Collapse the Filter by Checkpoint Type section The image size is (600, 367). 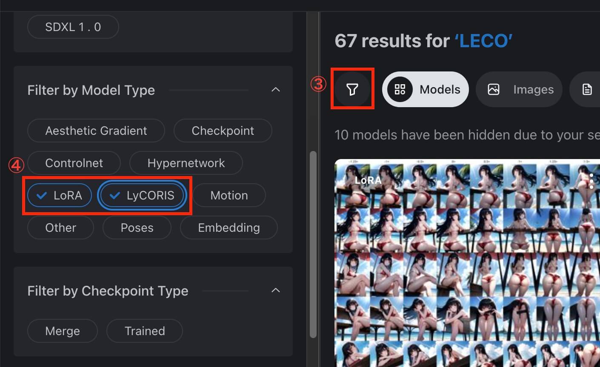pyautogui.click(x=276, y=290)
